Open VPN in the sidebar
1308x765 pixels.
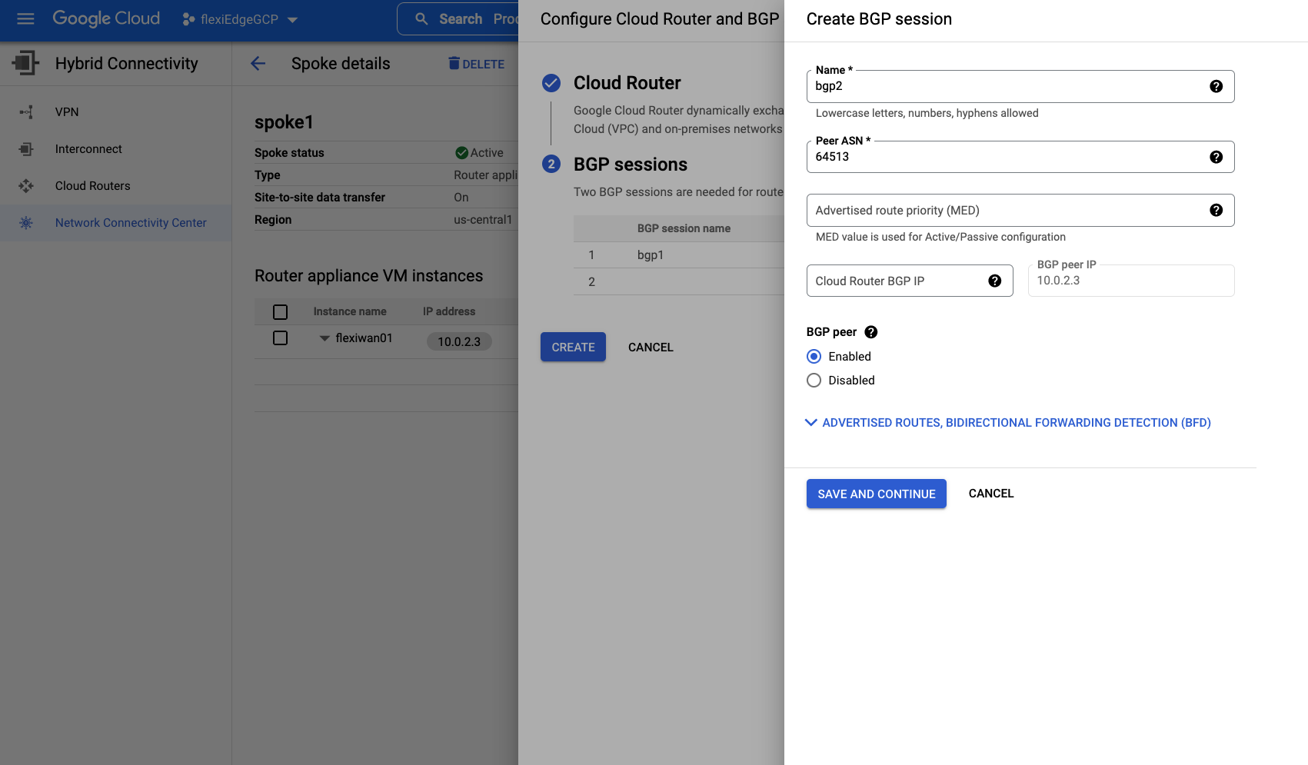[67, 111]
